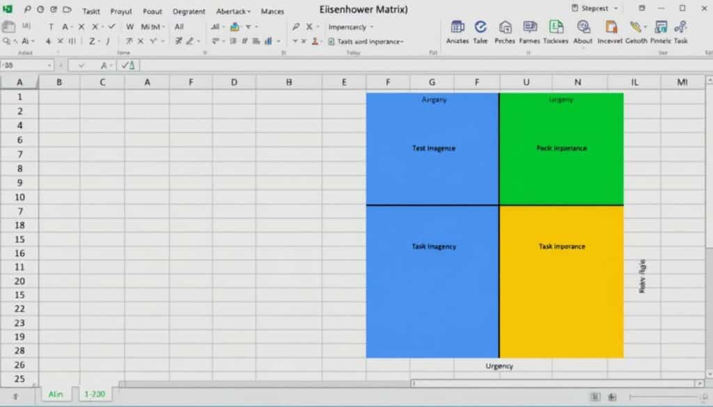The height and width of the screenshot is (407, 713).
Task: Click the W button in the ribbon
Action: pyautogui.click(x=130, y=27)
